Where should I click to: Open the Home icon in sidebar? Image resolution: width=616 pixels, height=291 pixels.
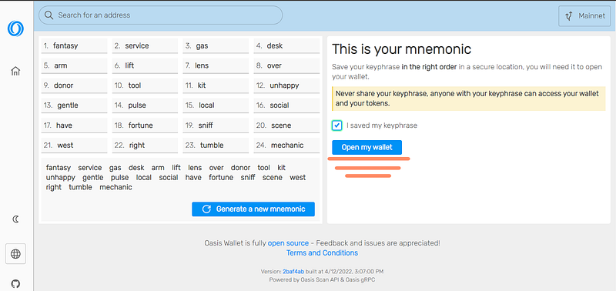(15, 71)
